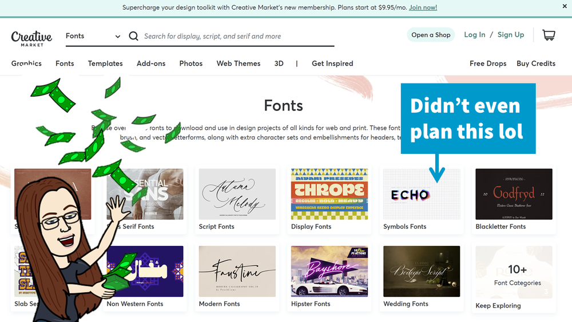The width and height of the screenshot is (572, 322).
Task: Click the Hipster Fonts label
Action: (x=311, y=304)
